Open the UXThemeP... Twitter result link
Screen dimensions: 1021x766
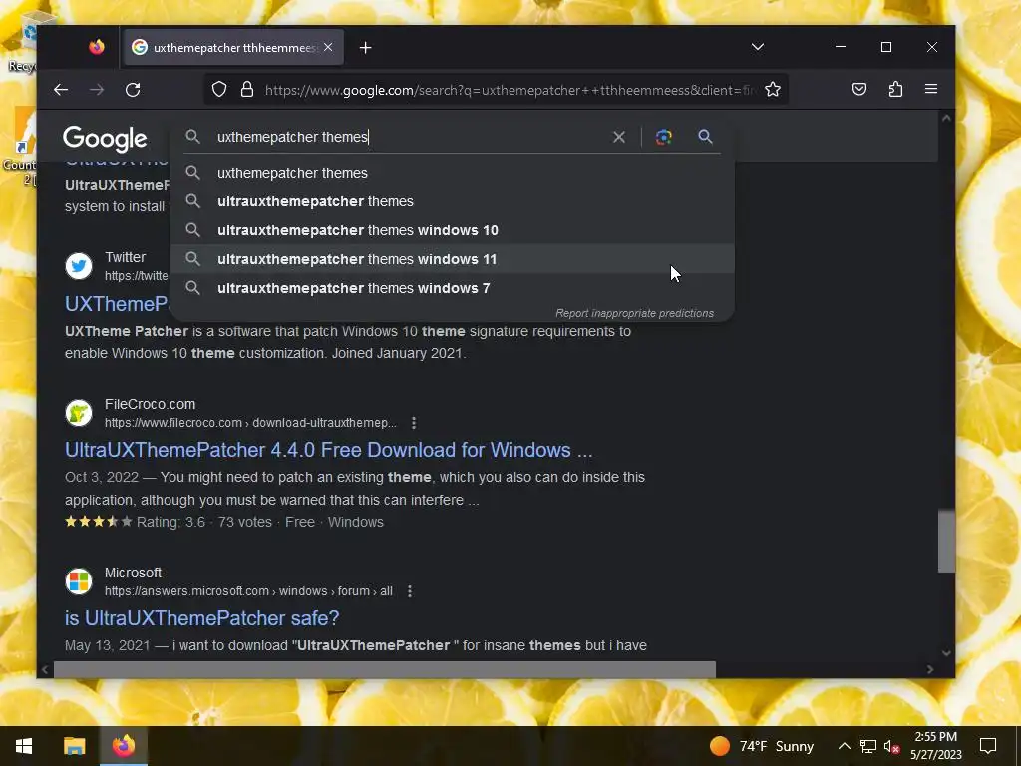point(117,304)
